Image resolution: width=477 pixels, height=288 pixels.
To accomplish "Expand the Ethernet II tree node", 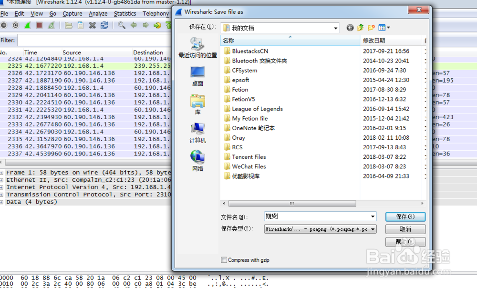I will 2,180.
